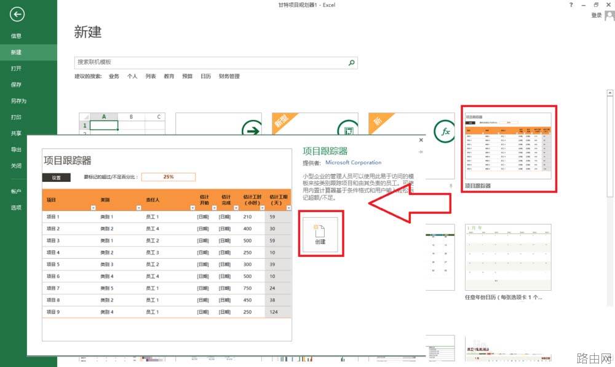The width and height of the screenshot is (615, 367).
Task: Click the 登录 sign-in link
Action: pos(596,15)
